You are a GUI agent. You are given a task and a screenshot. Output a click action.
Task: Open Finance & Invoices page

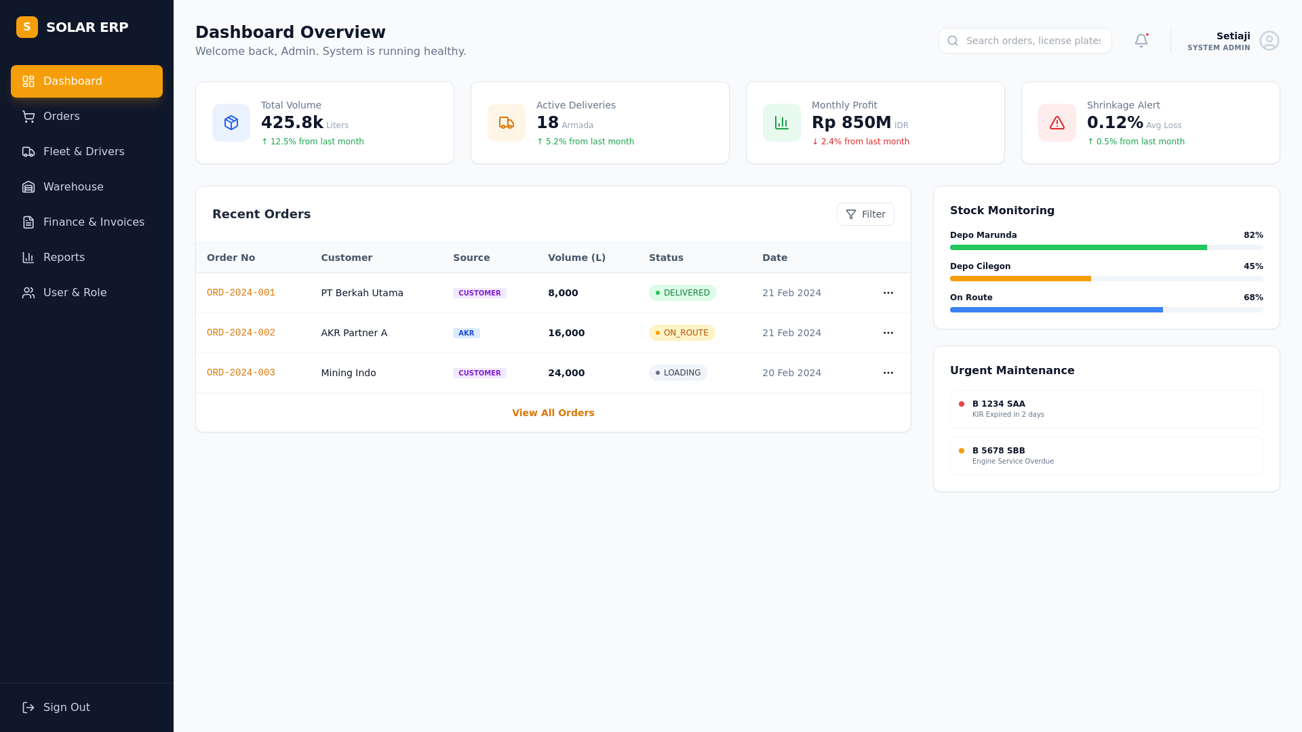(87, 222)
